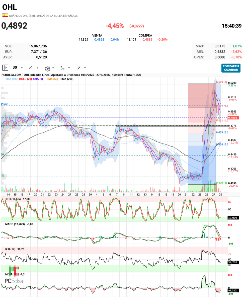Click the EMA (50) legend label

tap(52, 79)
